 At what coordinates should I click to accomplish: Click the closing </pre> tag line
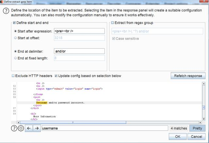38,105
